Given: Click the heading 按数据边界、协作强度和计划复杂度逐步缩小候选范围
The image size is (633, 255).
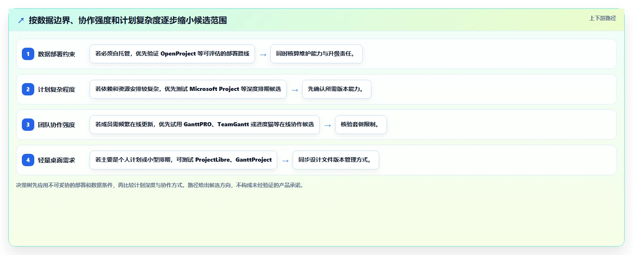Looking at the screenshot, I should [128, 20].
